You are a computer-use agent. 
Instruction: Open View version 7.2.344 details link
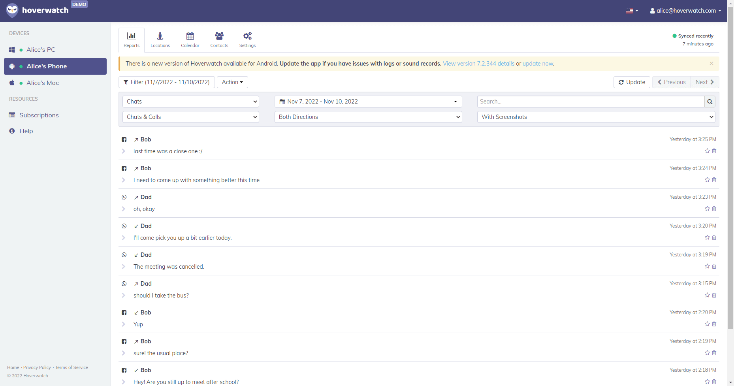(478, 64)
